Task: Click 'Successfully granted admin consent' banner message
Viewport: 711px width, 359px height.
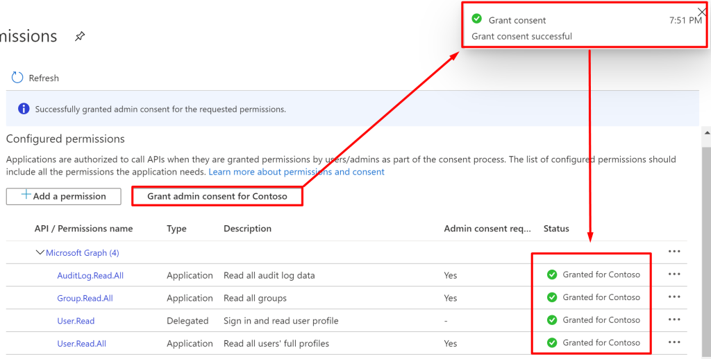Action: [160, 109]
